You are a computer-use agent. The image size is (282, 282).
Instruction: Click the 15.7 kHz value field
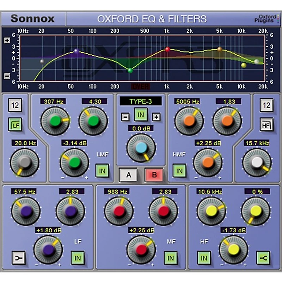[257, 143]
